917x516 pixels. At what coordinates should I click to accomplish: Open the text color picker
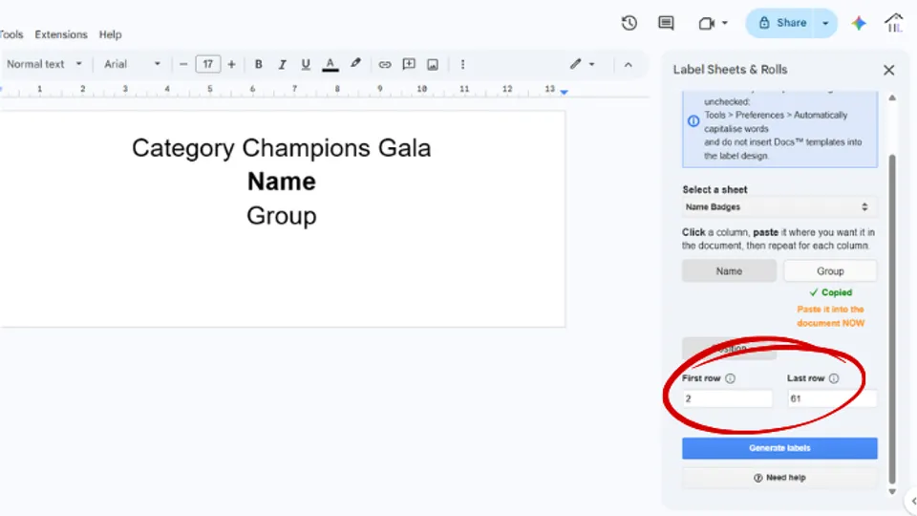[x=331, y=64]
